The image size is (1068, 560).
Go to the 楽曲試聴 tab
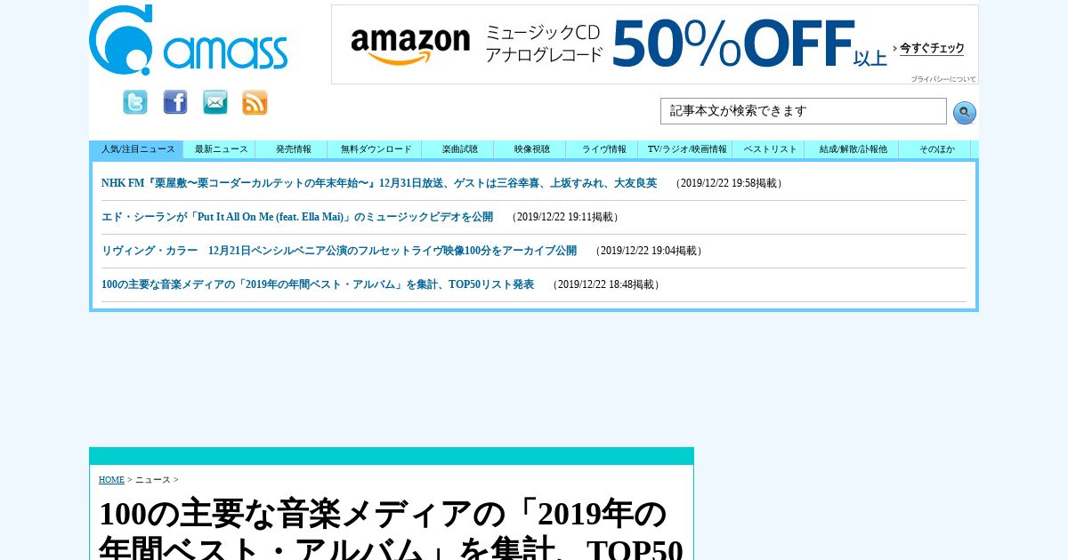459,149
